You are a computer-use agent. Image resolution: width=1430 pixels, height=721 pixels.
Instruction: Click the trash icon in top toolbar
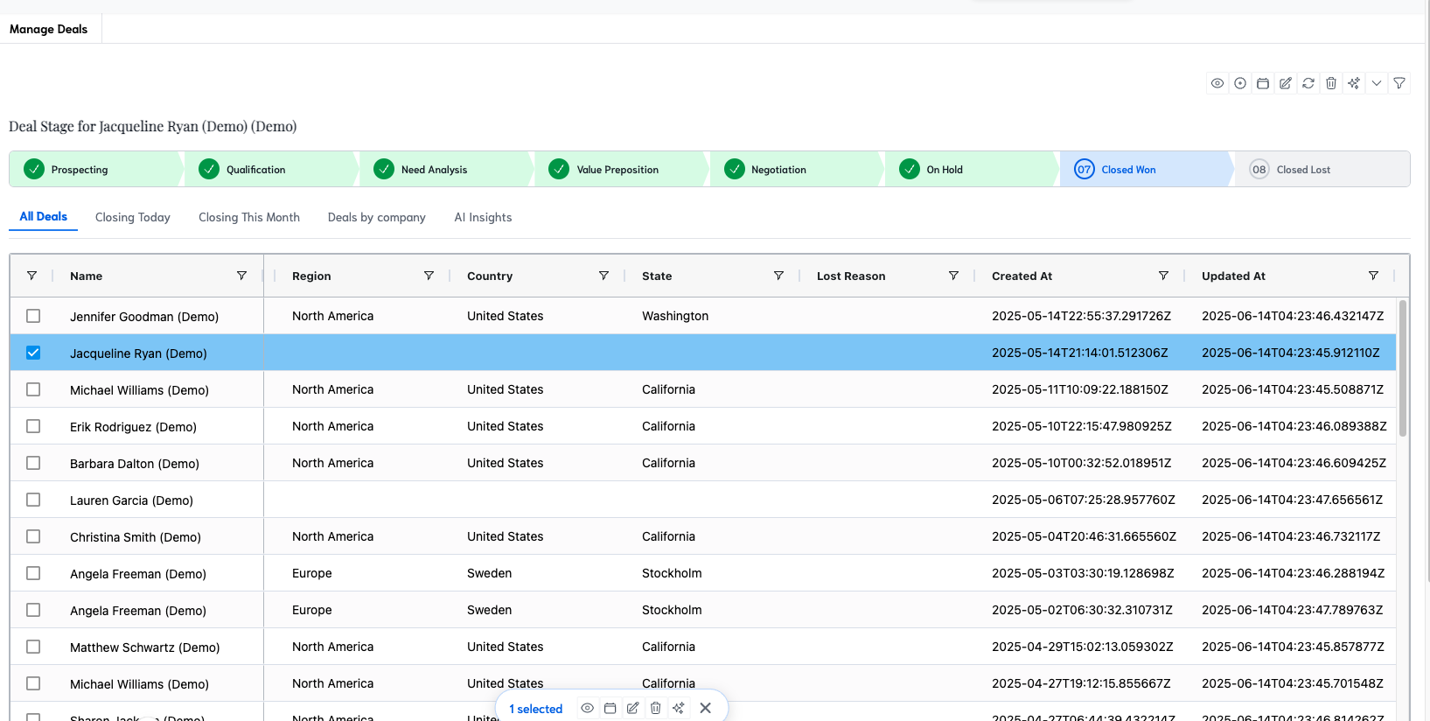point(1331,83)
